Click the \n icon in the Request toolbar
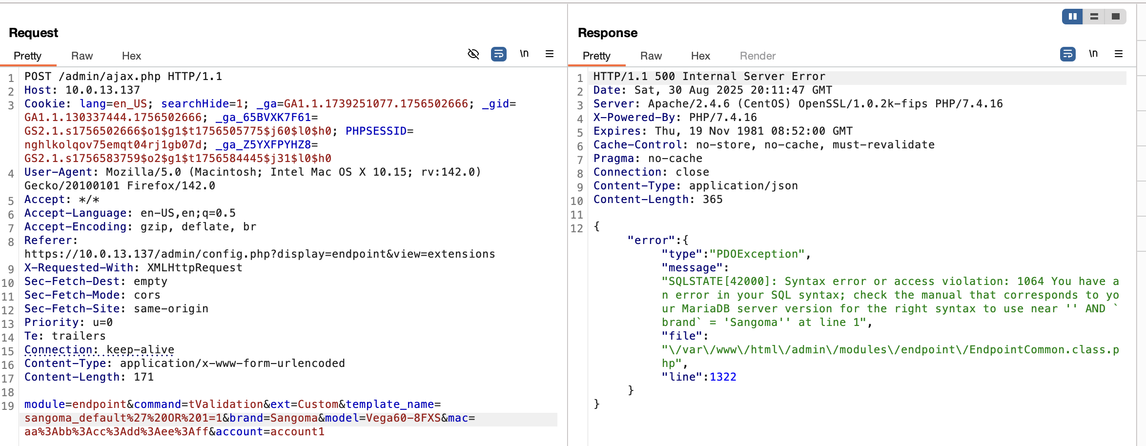The width and height of the screenshot is (1146, 446). tap(525, 54)
